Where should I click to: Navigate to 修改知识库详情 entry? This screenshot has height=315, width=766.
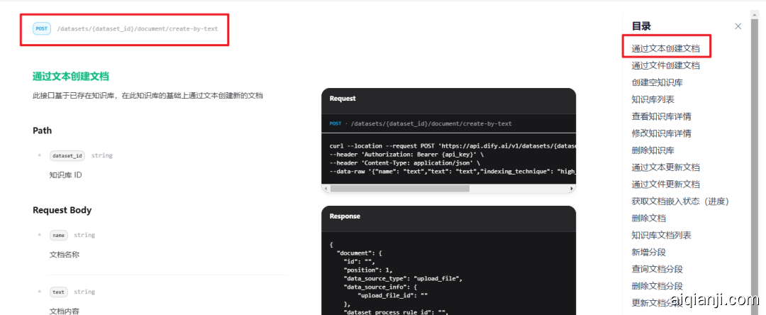point(661,133)
